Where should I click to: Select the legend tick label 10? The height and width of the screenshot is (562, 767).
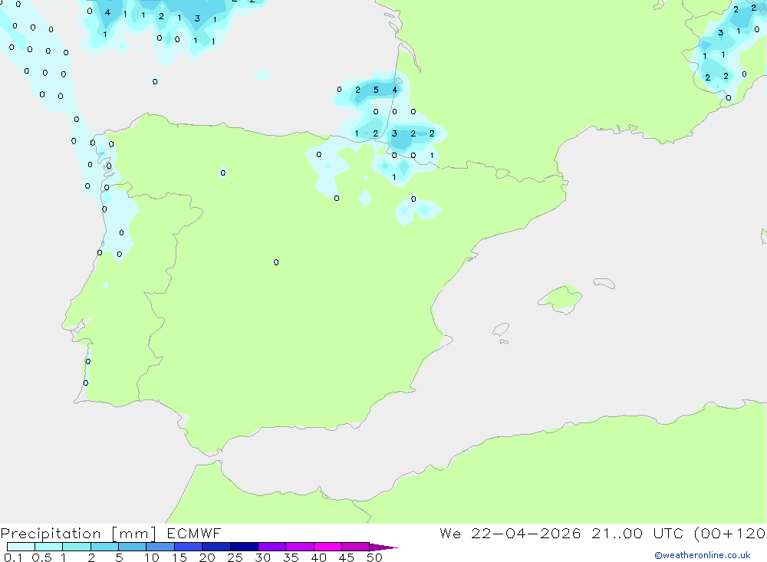pyautogui.click(x=152, y=557)
